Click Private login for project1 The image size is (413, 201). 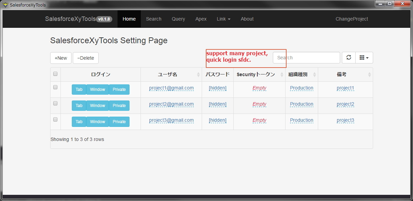click(119, 90)
